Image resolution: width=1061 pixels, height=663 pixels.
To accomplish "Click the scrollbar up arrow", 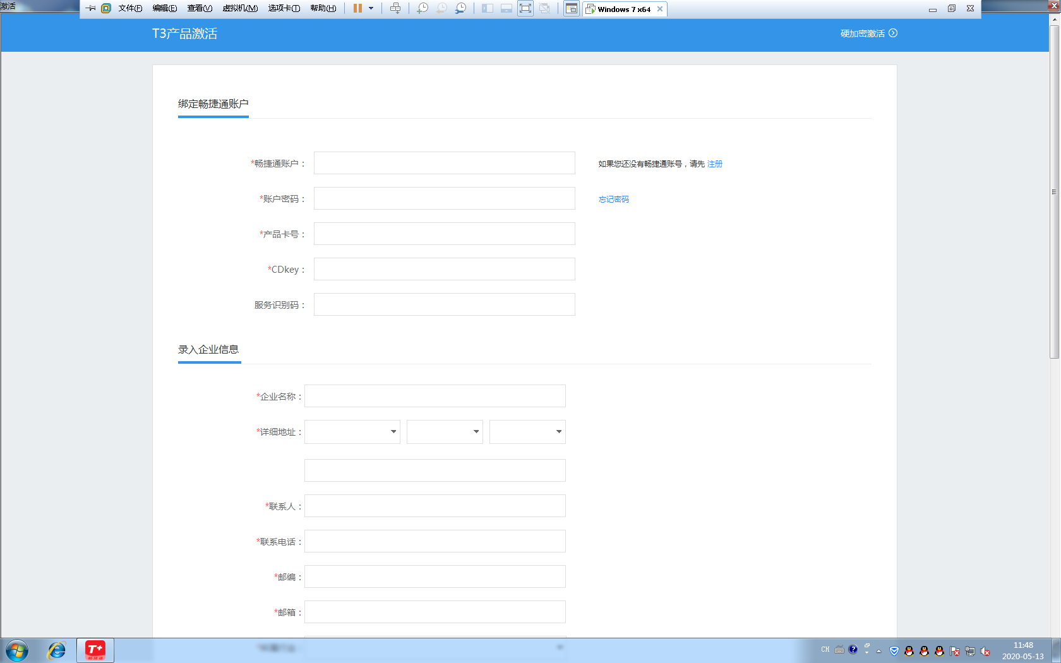I will (1054, 20).
